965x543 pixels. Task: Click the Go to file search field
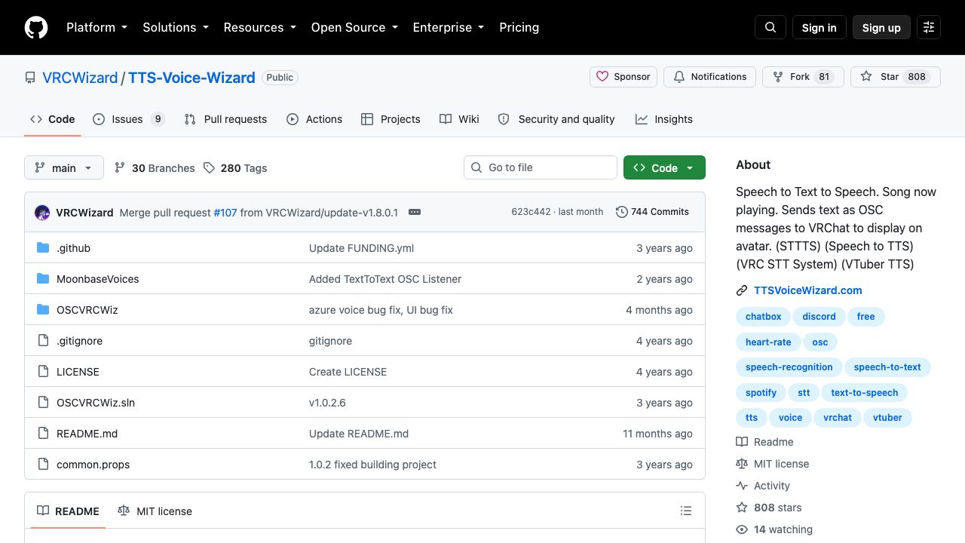coord(541,167)
